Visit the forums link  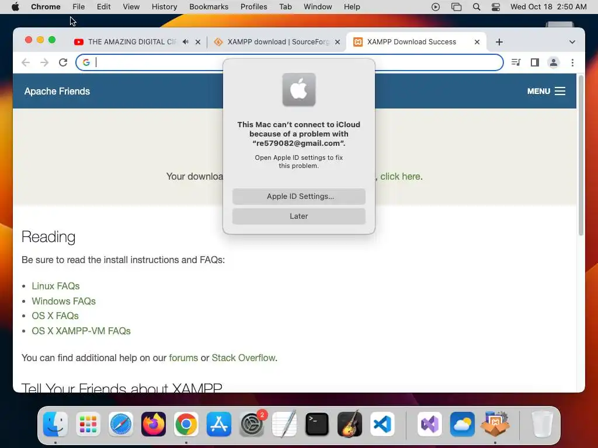pos(183,358)
